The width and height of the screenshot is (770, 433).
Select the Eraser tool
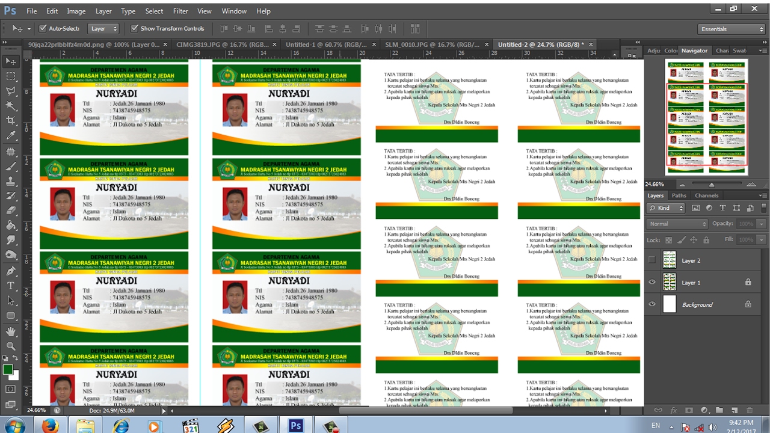pos(11,210)
